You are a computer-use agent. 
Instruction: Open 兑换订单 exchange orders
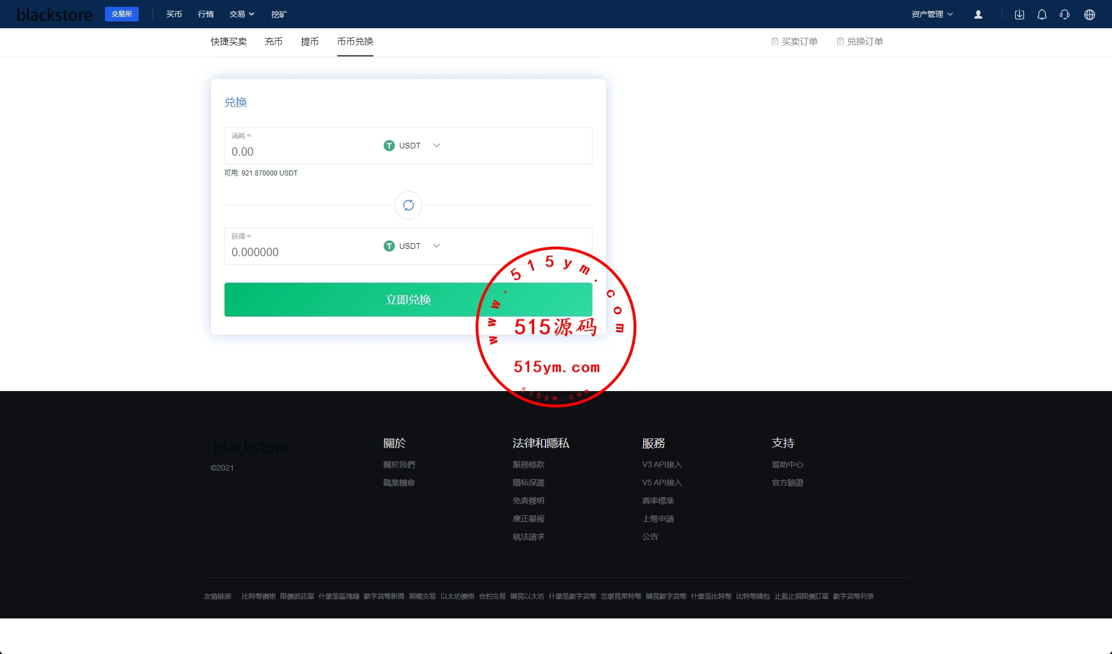[860, 42]
